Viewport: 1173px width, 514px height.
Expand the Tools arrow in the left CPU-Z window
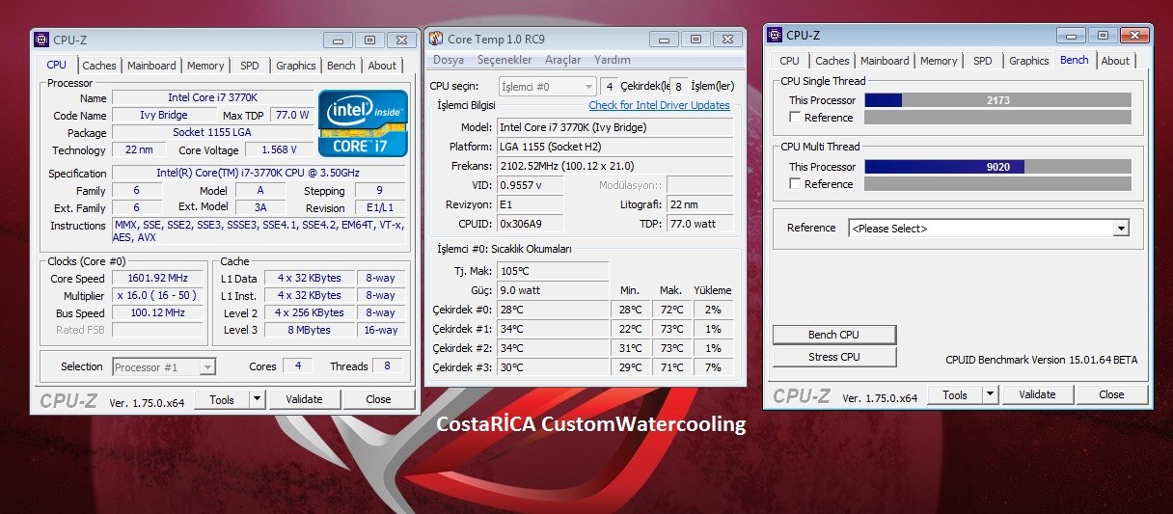(x=257, y=399)
